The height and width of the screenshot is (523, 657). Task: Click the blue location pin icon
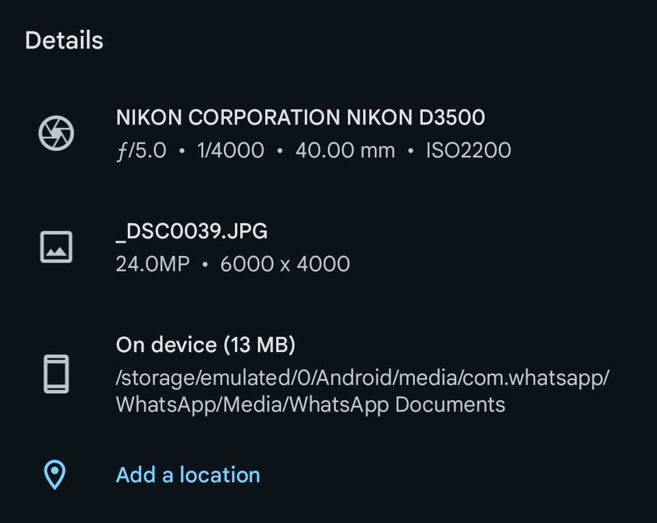(x=55, y=475)
